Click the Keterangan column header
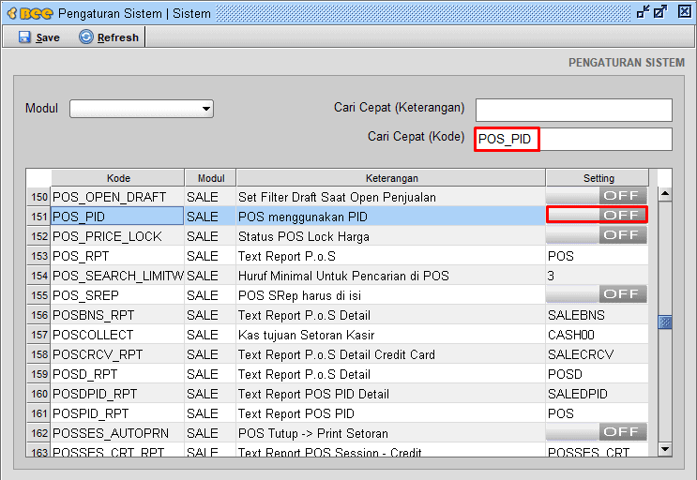The width and height of the screenshot is (697, 480). pos(391,178)
